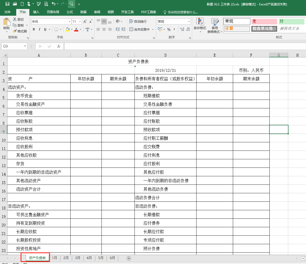Click the cell containing 货币资金
306x264 pixels.
[39, 95]
